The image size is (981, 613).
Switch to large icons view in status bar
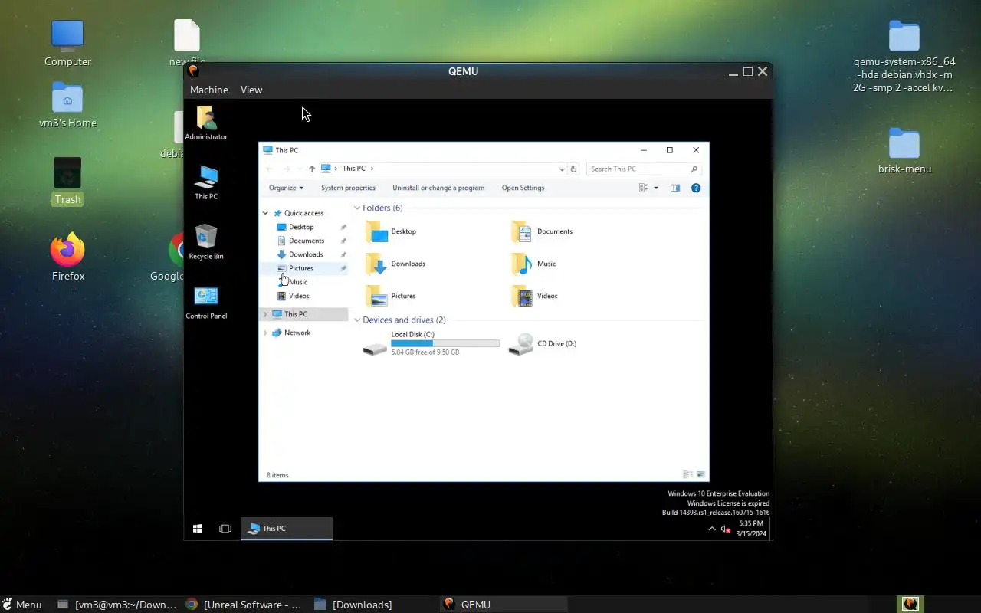[700, 475]
